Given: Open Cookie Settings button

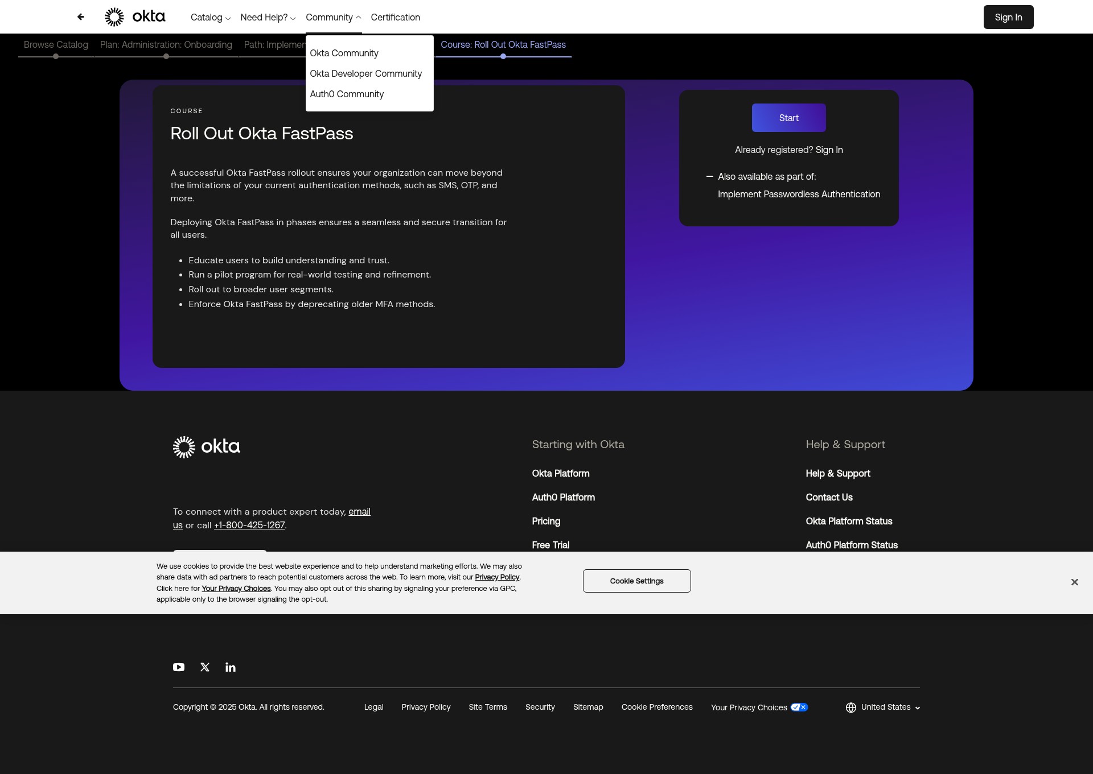Looking at the screenshot, I should click(637, 581).
